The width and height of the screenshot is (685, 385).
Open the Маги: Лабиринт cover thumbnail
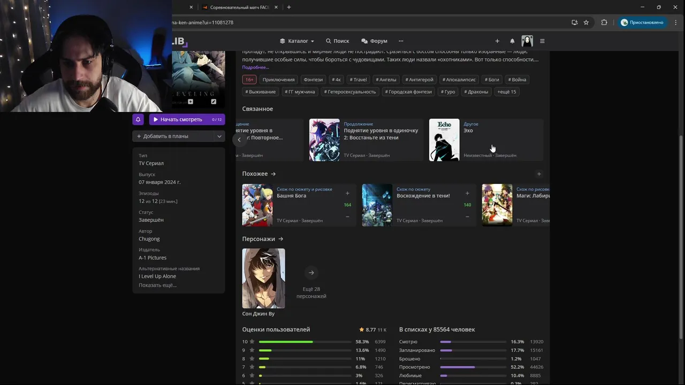click(497, 205)
